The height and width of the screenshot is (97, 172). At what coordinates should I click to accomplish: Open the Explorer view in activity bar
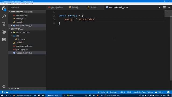pyautogui.click(x=4, y=9)
